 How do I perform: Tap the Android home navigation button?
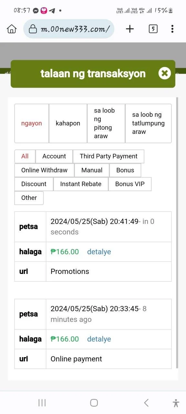point(94,403)
